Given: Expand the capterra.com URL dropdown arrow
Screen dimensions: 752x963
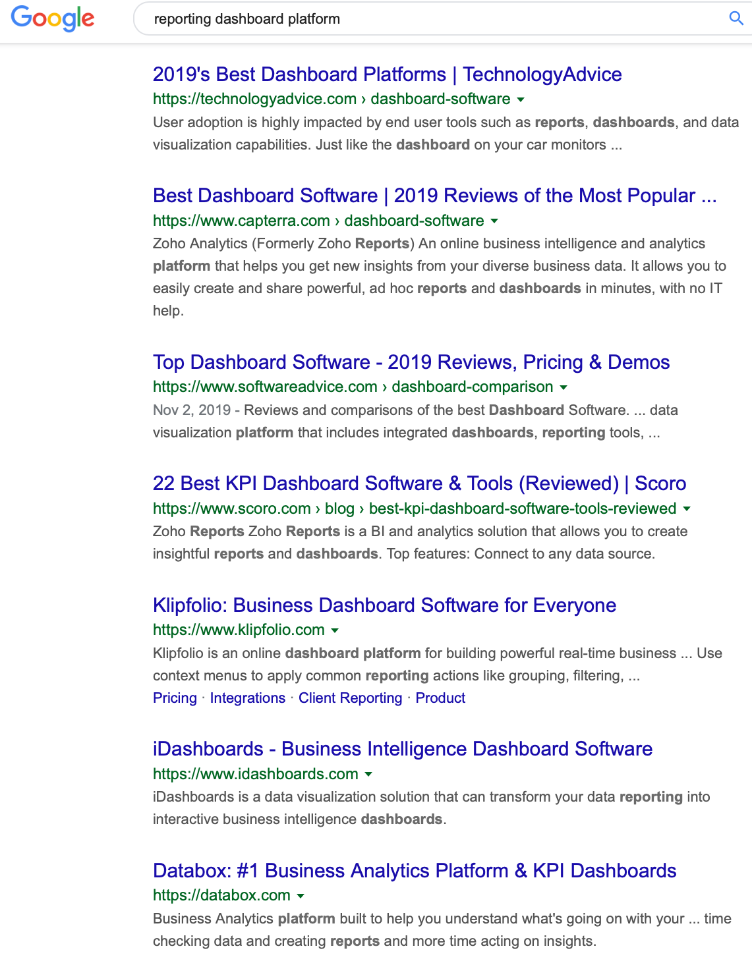Looking at the screenshot, I should 494,221.
